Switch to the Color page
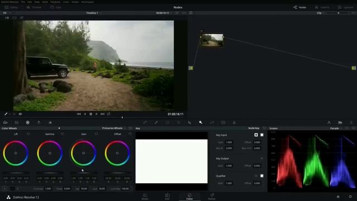Viewport: 357px width, 201px height. [x=190, y=197]
